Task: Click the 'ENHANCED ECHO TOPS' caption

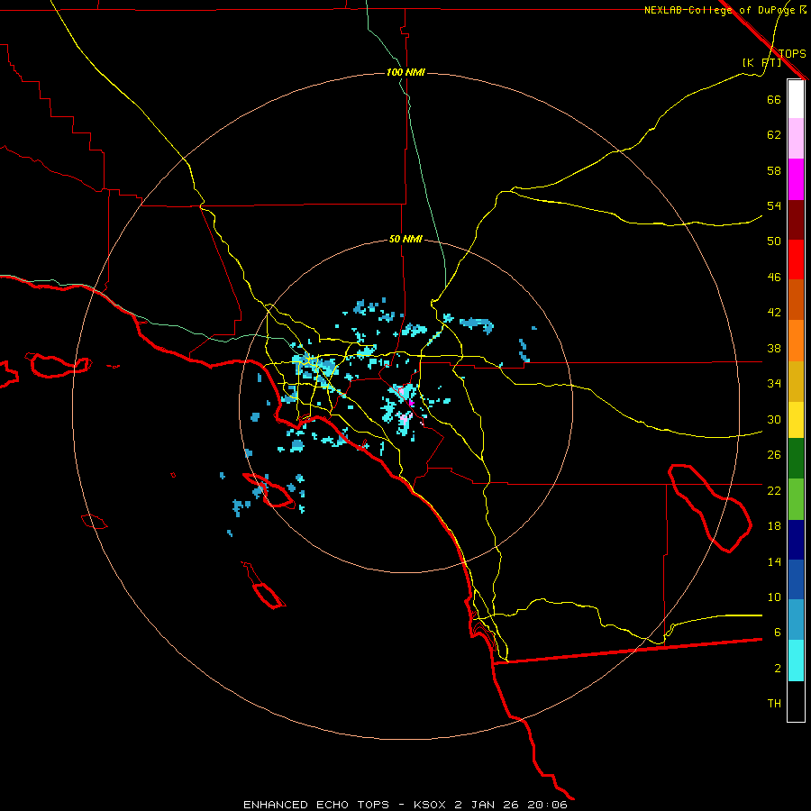Action: click(x=316, y=805)
